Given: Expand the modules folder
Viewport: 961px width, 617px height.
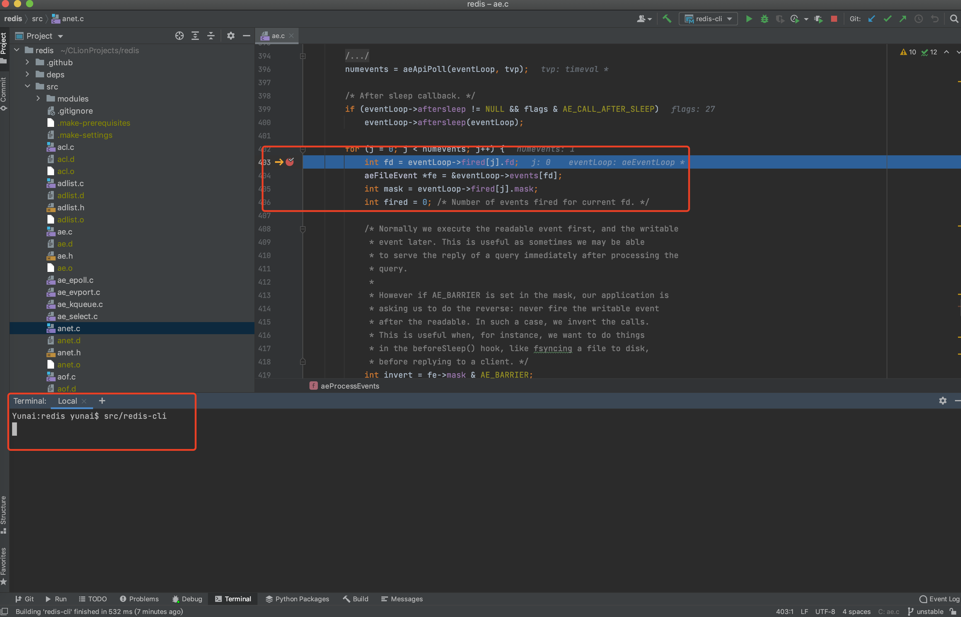Looking at the screenshot, I should 38,98.
